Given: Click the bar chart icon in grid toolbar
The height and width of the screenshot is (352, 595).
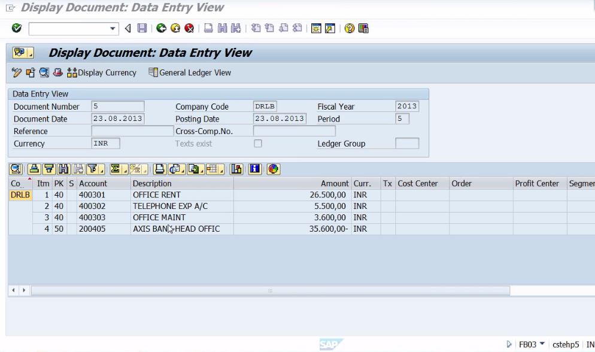Looking at the screenshot, I should coord(236,169).
